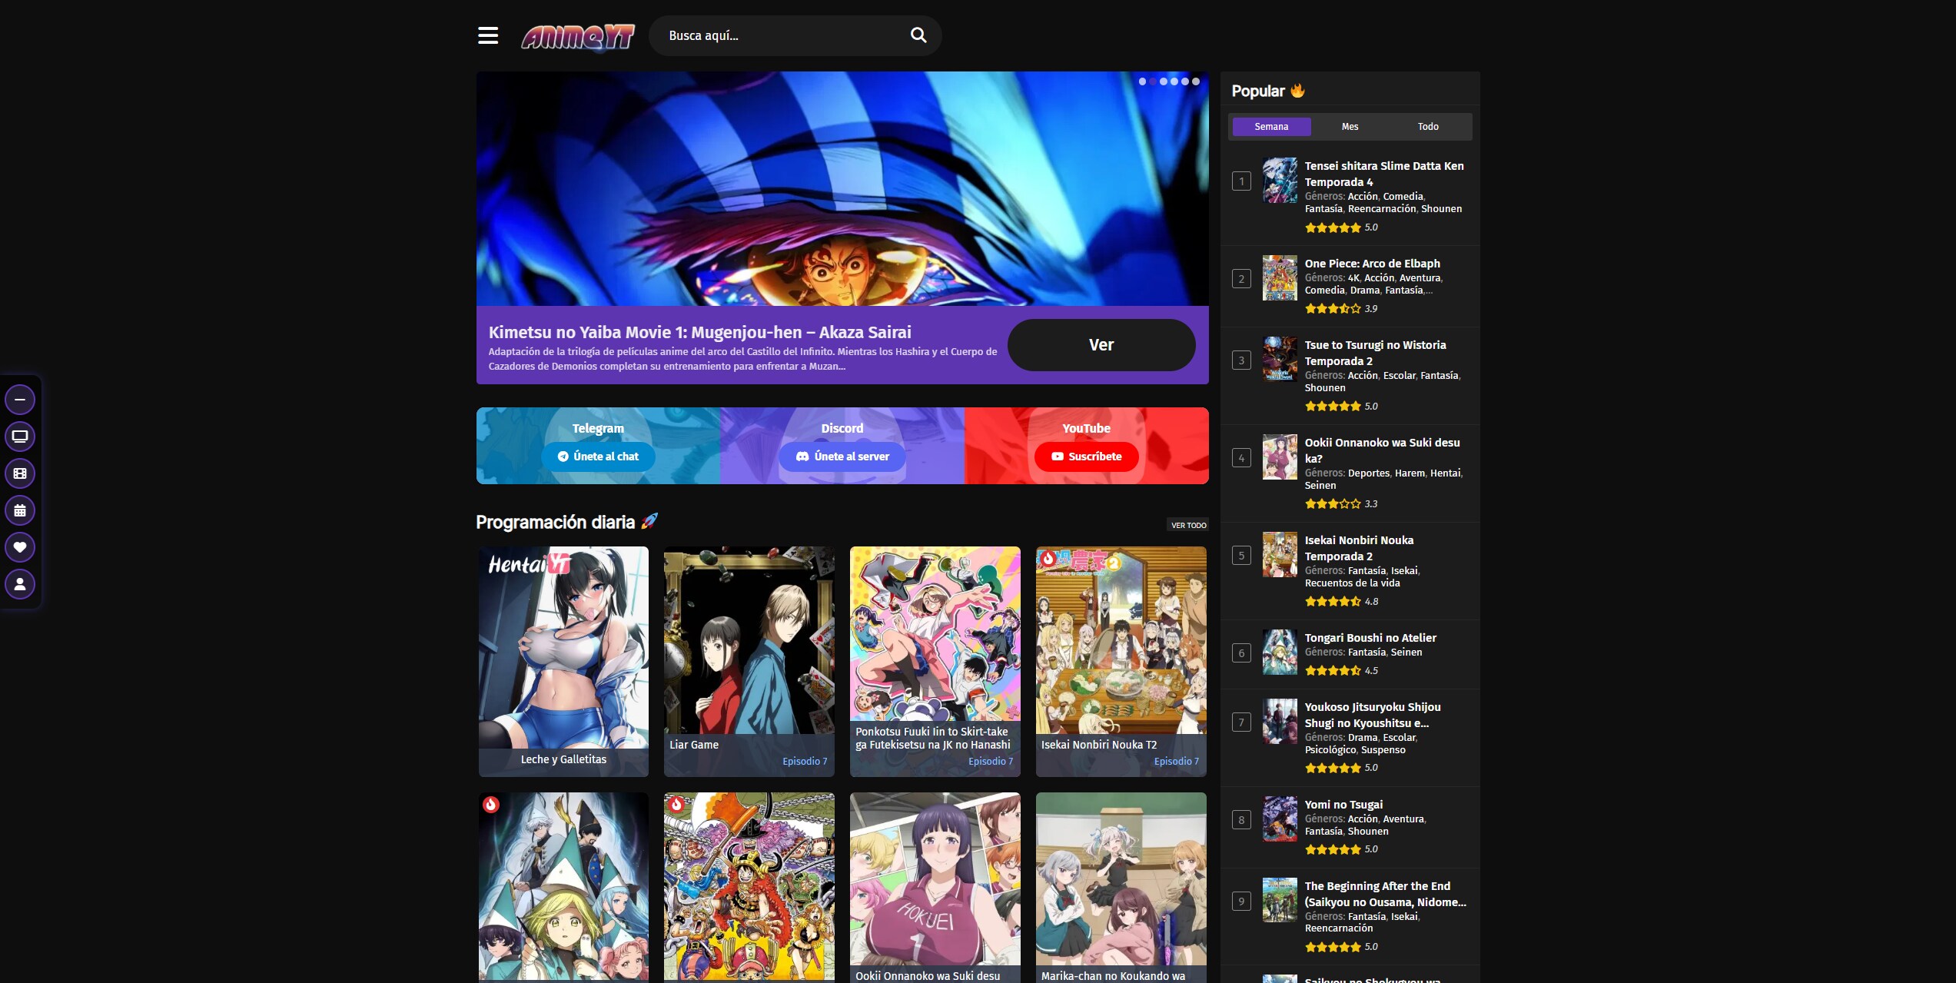The height and width of the screenshot is (983, 1956).
Task: Click VER TODO next to Programación diaria
Action: point(1188,525)
